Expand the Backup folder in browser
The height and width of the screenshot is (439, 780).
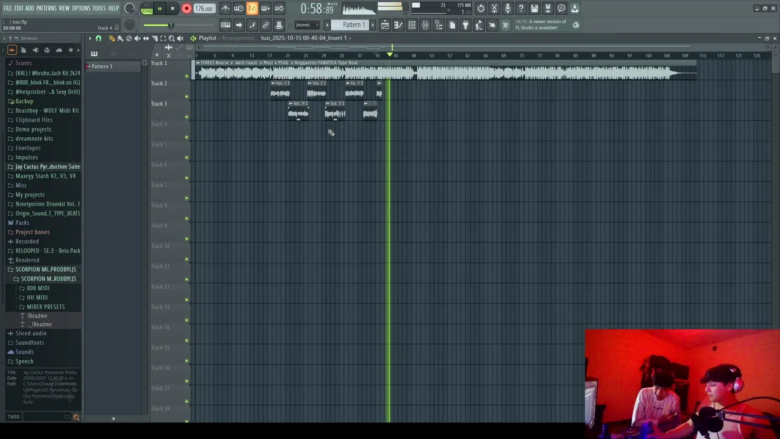(x=24, y=101)
